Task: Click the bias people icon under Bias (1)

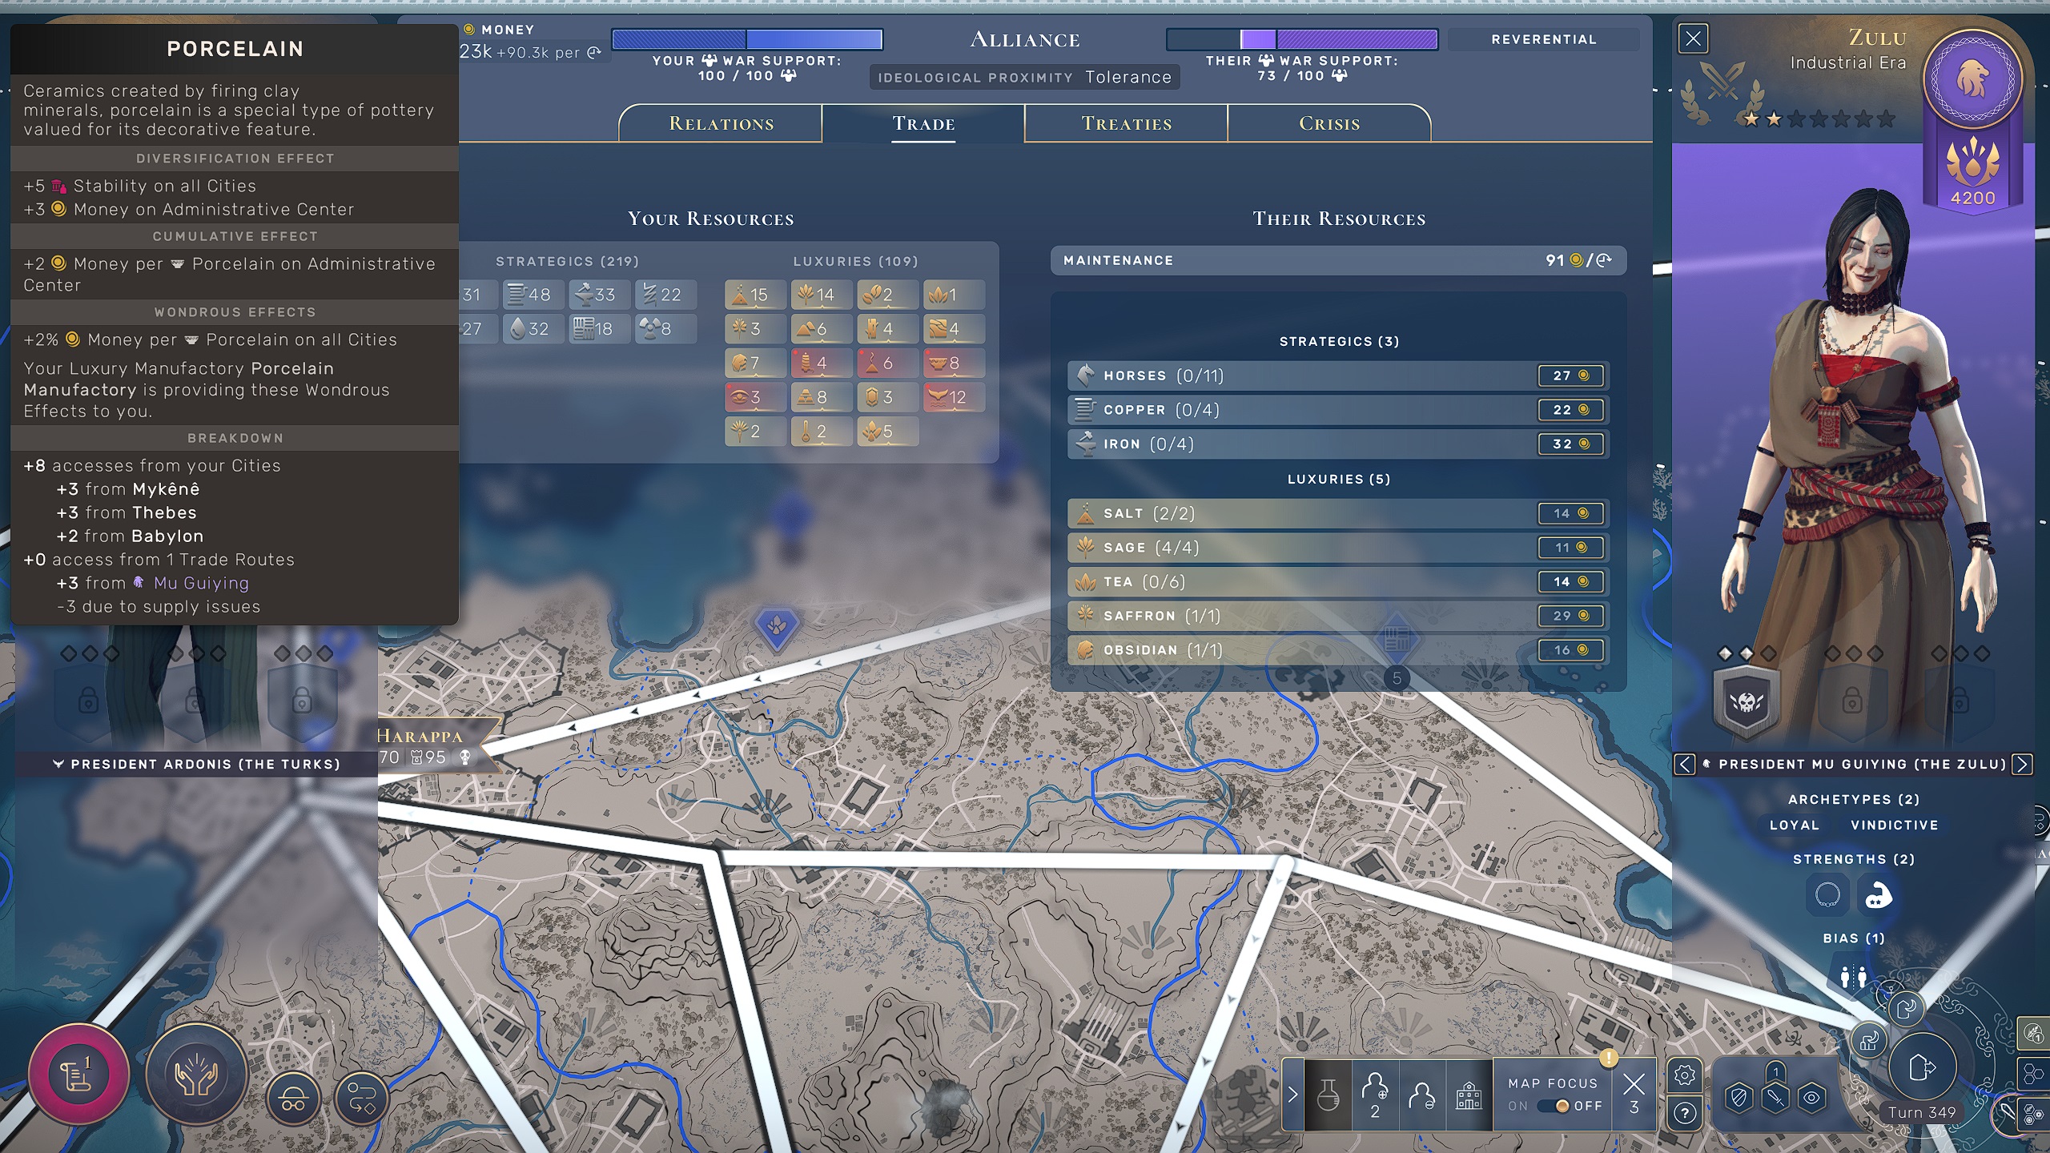Action: (1853, 976)
